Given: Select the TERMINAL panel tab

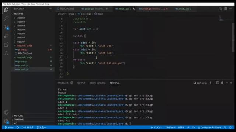Looking at the screenshot, I should (x=115, y=83).
